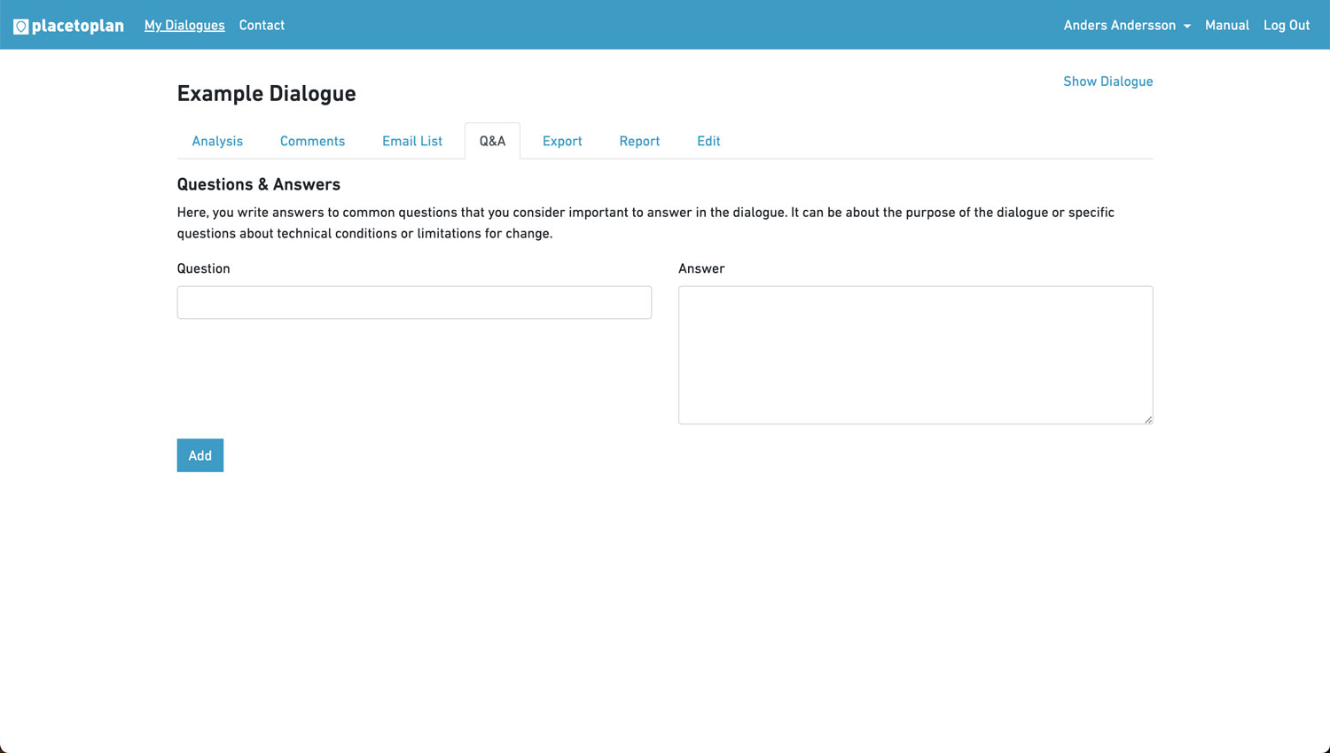
Task: Select the Q&A tab
Action: [x=492, y=142]
